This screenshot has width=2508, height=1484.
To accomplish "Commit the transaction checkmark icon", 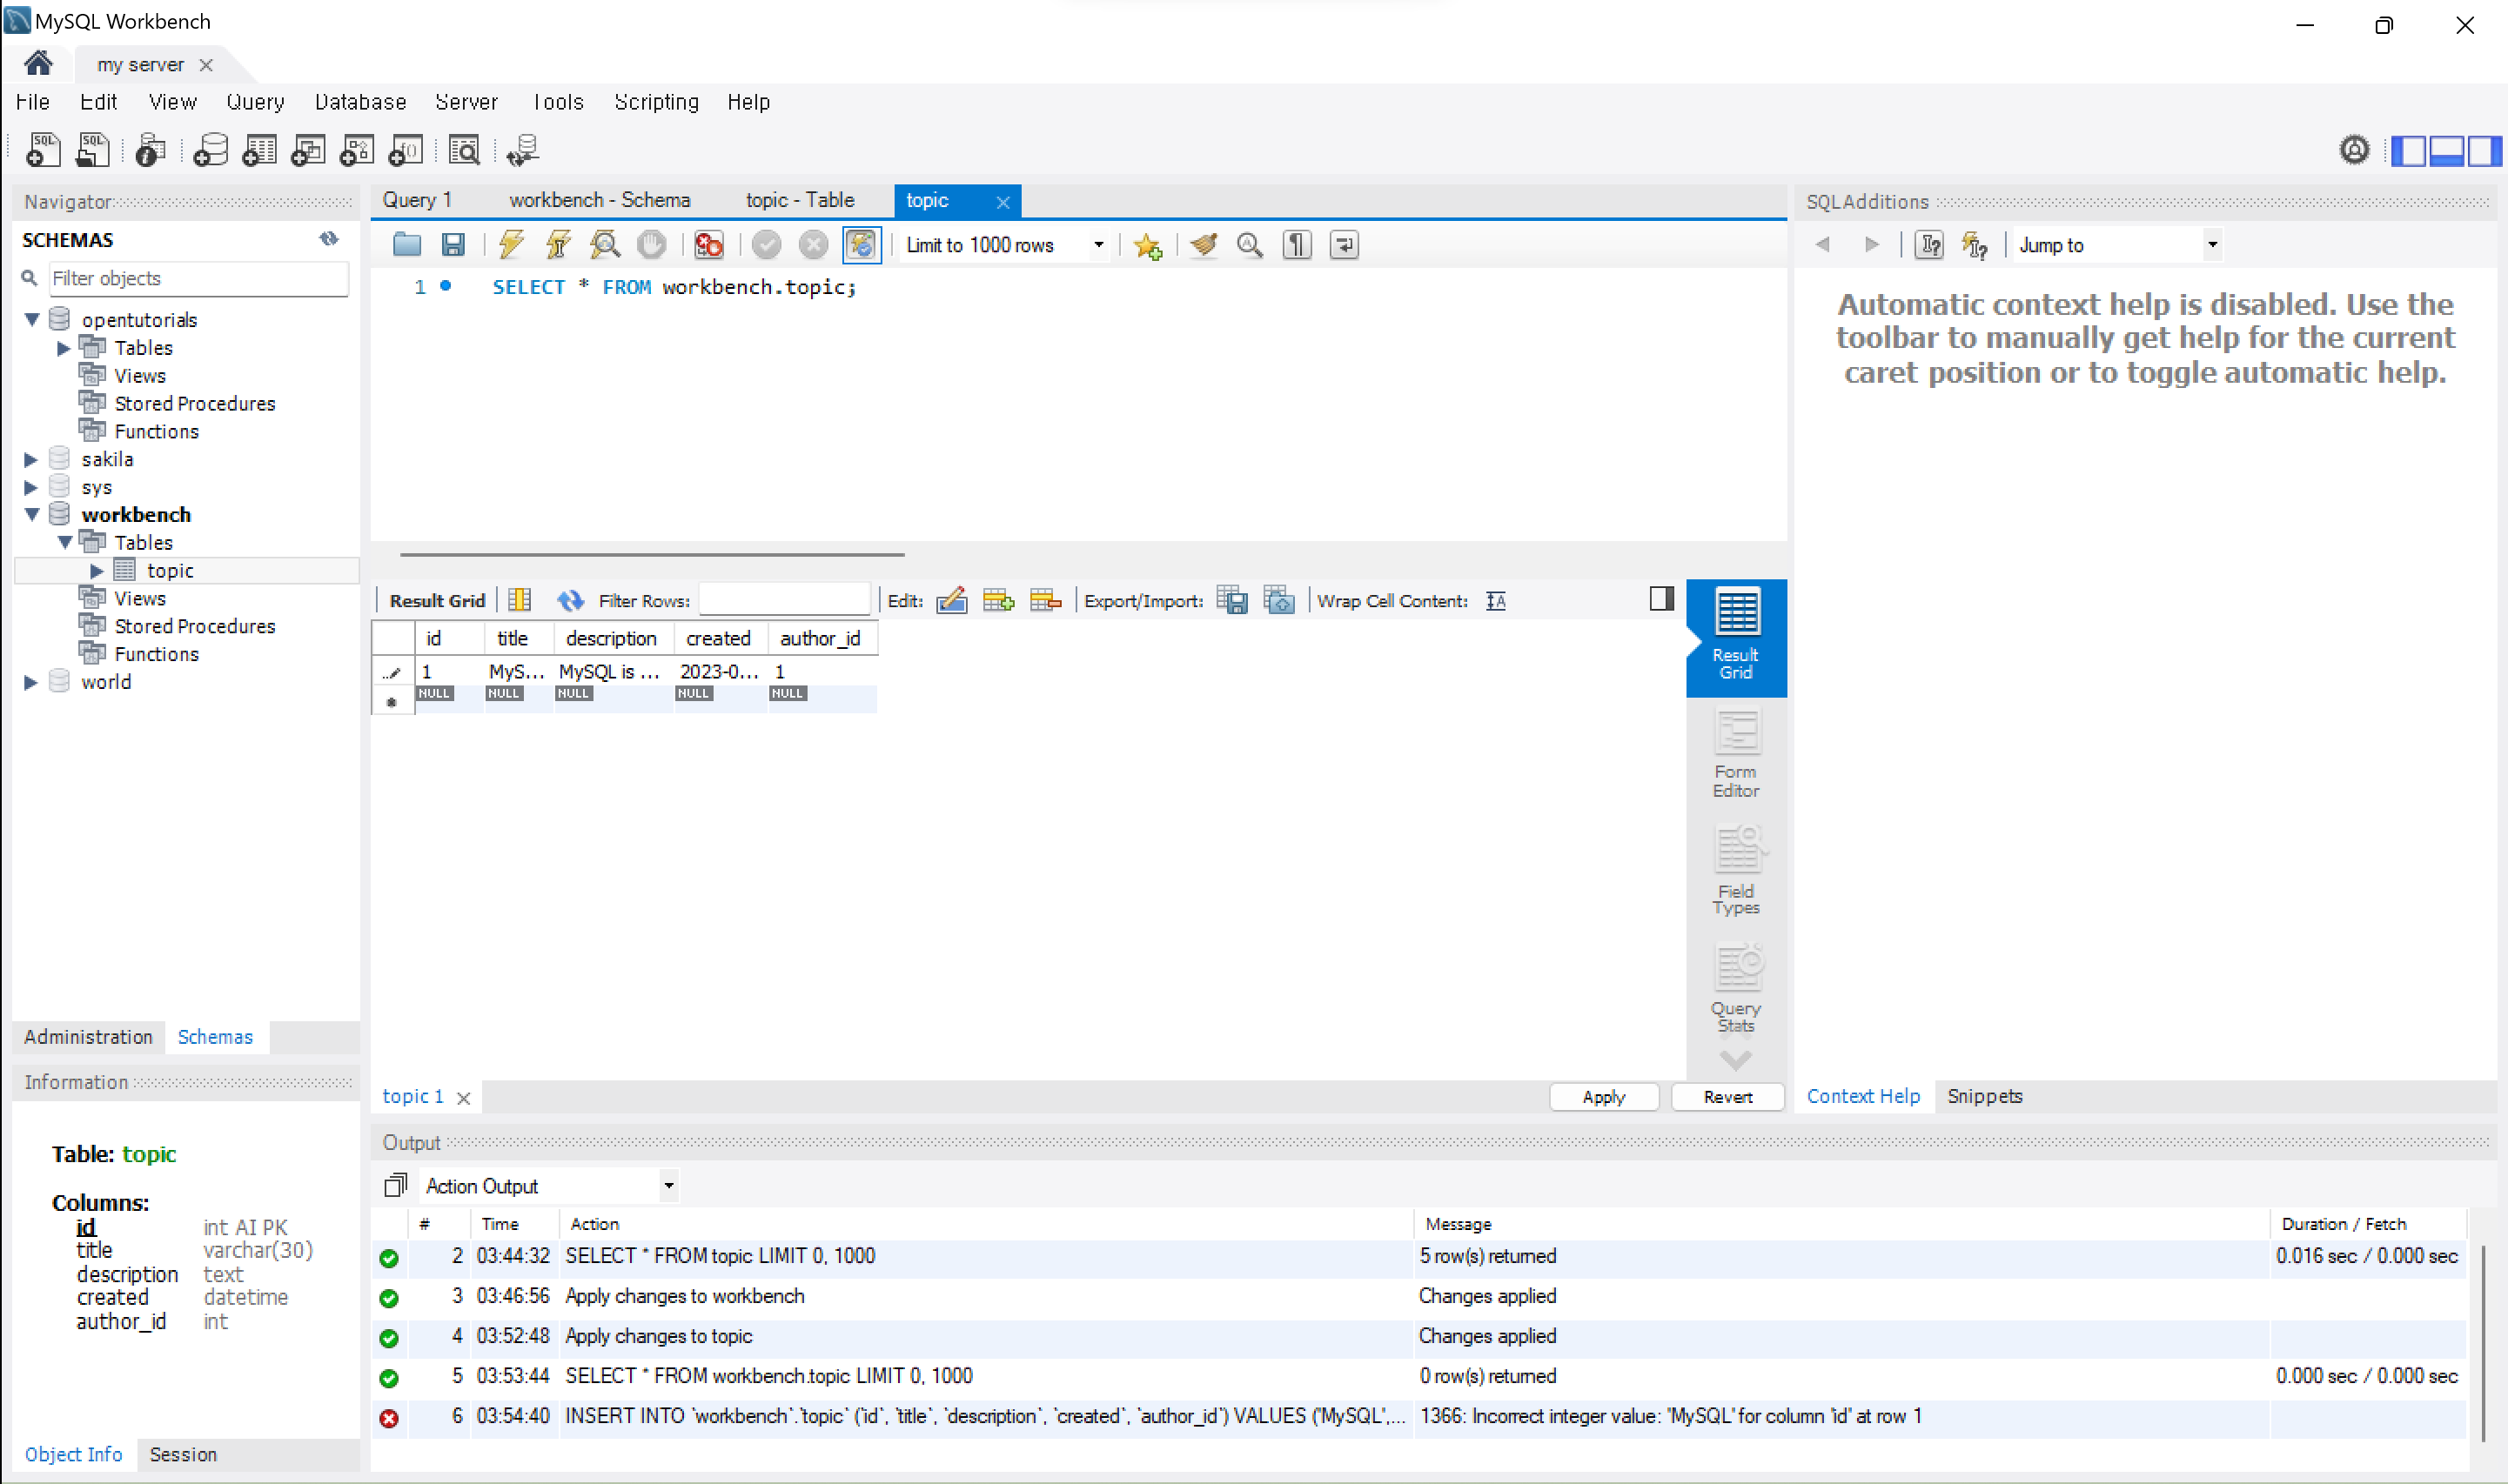I will point(767,244).
